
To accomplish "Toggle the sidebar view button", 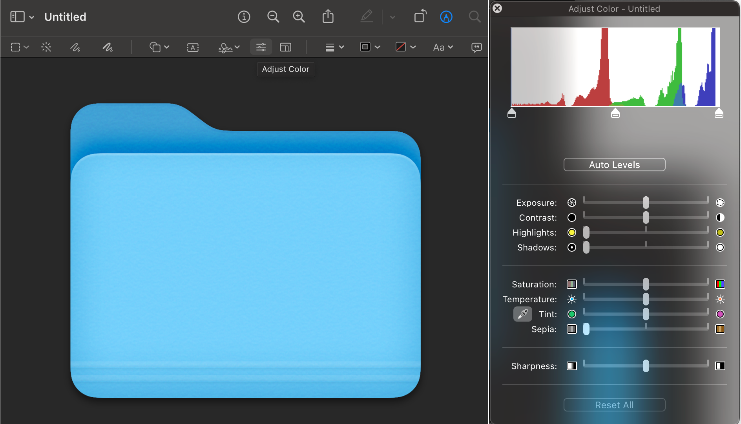I will click(x=17, y=17).
